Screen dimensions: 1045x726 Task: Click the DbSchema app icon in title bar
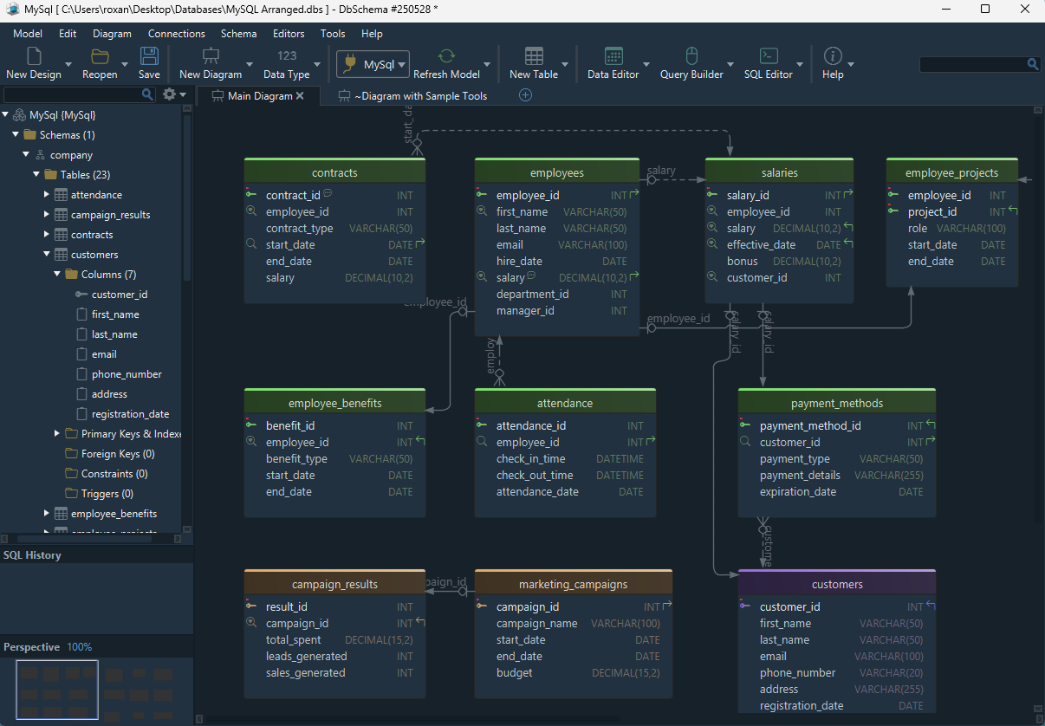point(12,9)
